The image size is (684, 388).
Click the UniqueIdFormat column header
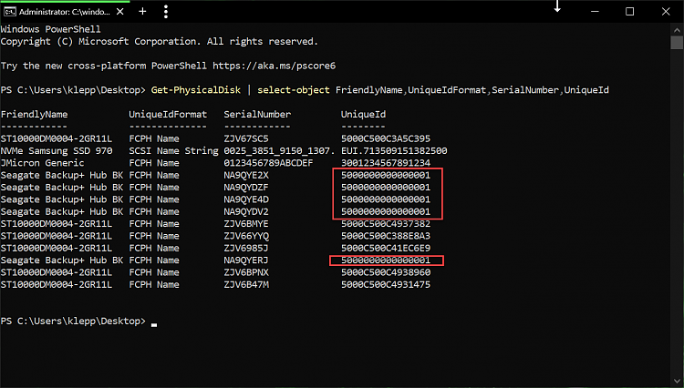tap(168, 115)
